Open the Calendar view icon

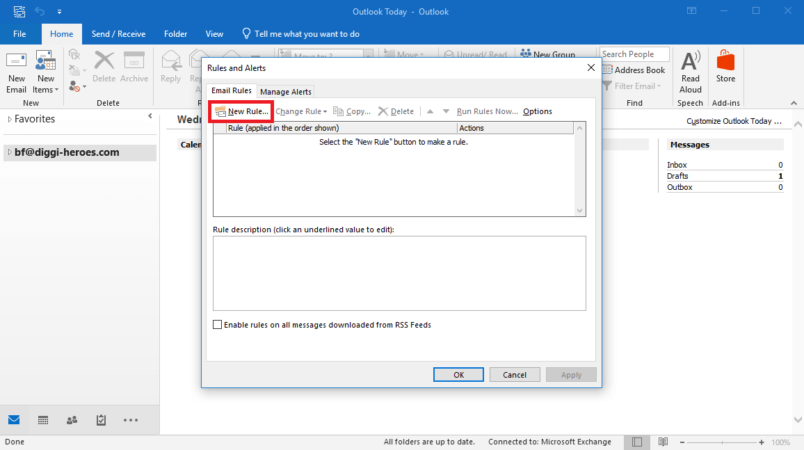(x=42, y=420)
